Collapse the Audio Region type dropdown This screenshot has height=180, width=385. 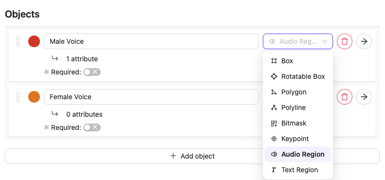(x=298, y=41)
